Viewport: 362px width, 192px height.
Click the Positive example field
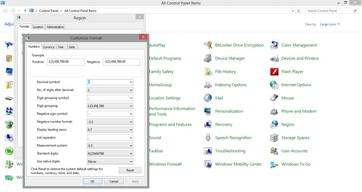point(65,62)
